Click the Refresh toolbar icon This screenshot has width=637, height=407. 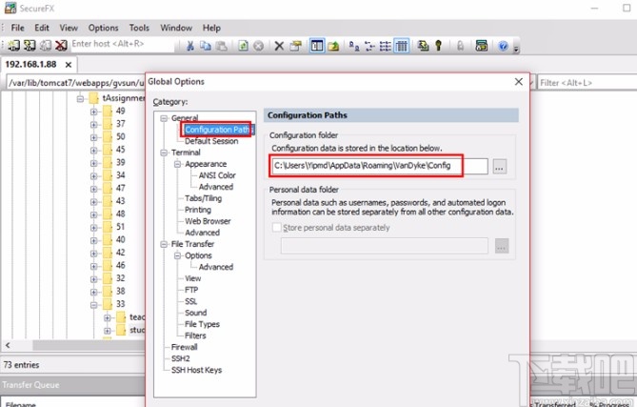point(244,45)
